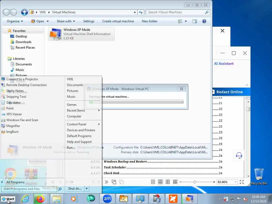Click the Search programs and files box

29,189
